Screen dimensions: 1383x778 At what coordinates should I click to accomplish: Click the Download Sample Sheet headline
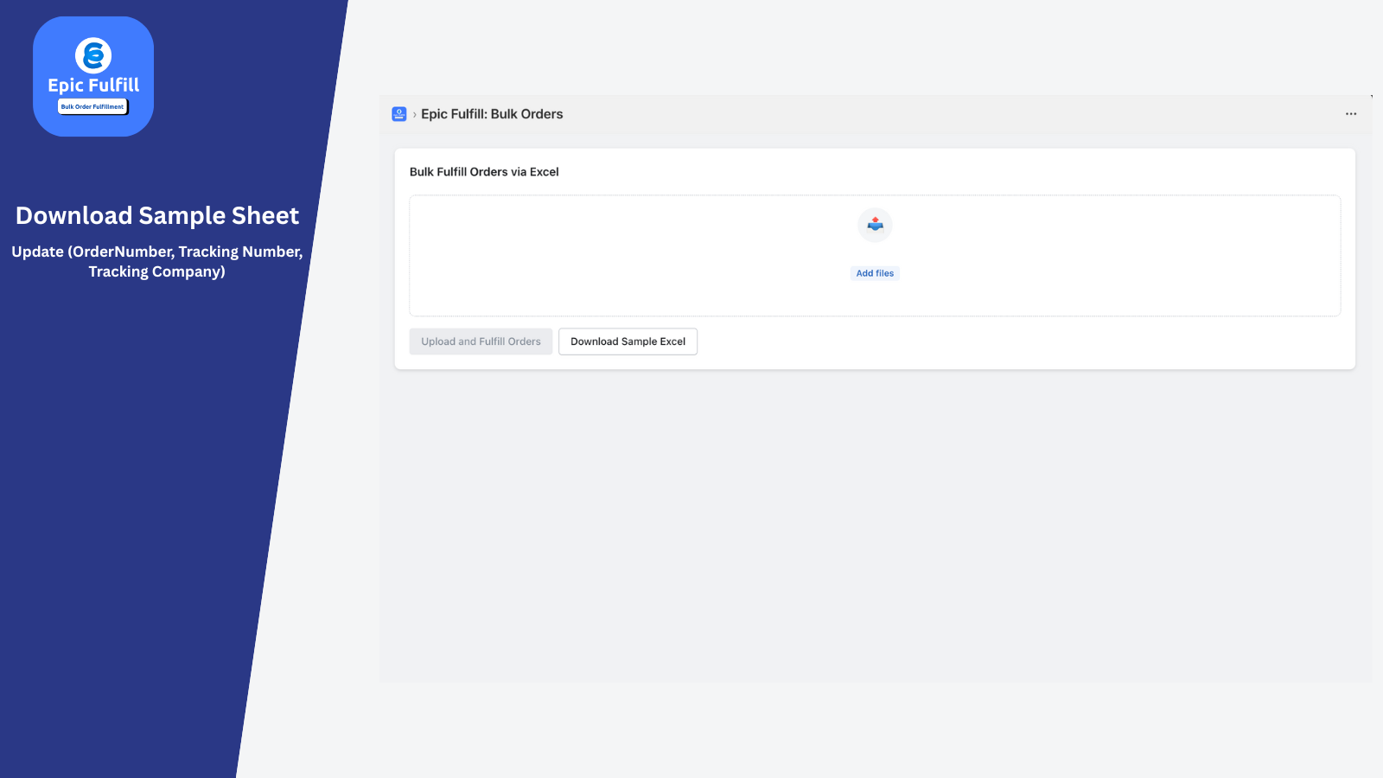[x=157, y=215]
